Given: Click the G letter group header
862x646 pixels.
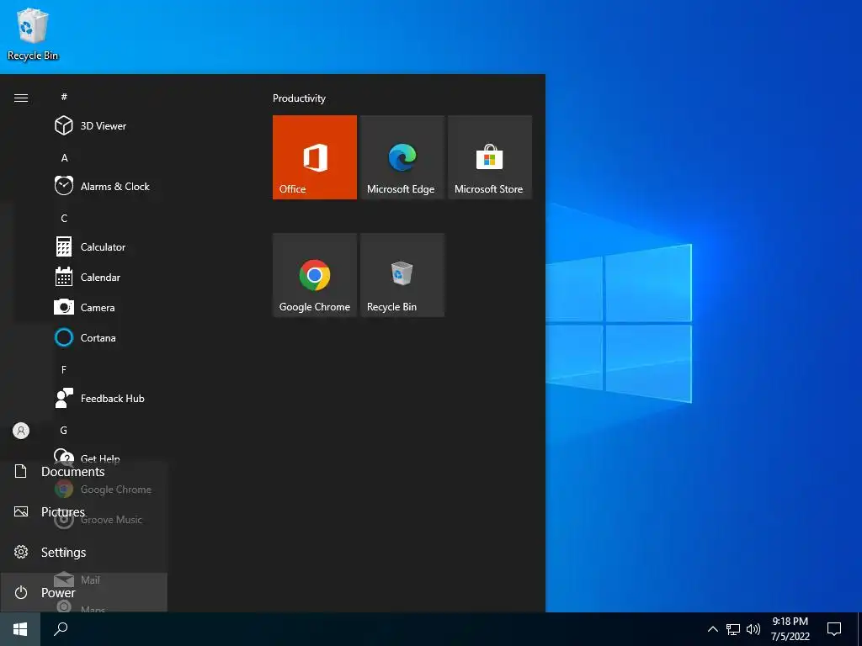Looking at the screenshot, I should click(x=64, y=430).
